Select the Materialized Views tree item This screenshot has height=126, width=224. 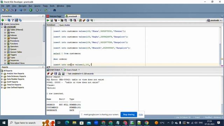(x=17, y=63)
